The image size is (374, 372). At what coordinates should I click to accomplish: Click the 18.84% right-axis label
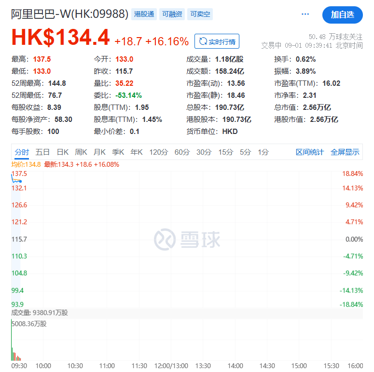tap(353, 173)
